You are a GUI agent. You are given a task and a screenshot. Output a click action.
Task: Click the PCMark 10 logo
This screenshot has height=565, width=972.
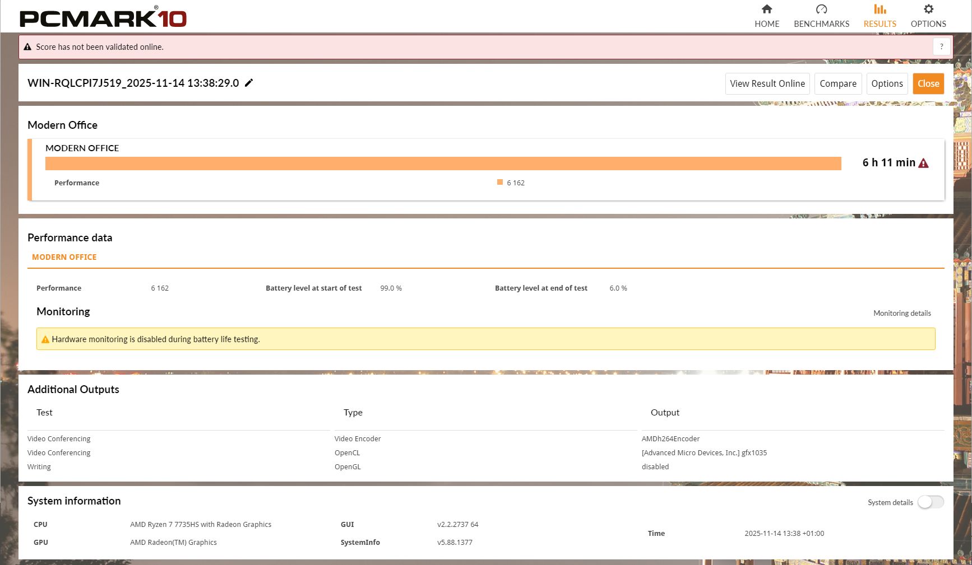103,18
